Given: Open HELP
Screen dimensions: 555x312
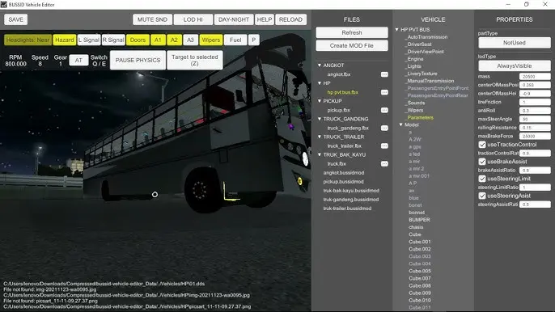Looking at the screenshot, I should (265, 19).
